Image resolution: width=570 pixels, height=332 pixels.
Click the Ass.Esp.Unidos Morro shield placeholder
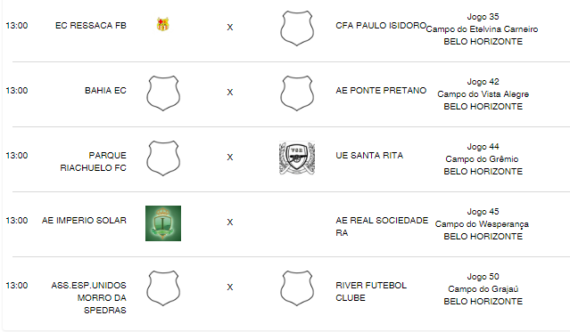coord(163,288)
